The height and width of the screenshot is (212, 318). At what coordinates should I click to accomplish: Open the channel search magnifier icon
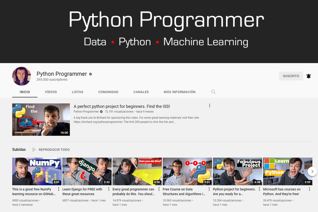coord(213,92)
